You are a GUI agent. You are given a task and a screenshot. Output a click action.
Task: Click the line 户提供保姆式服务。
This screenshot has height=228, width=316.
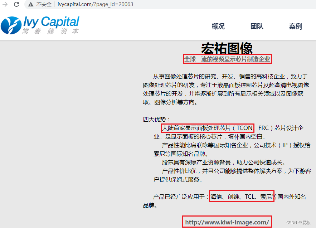point(178,179)
